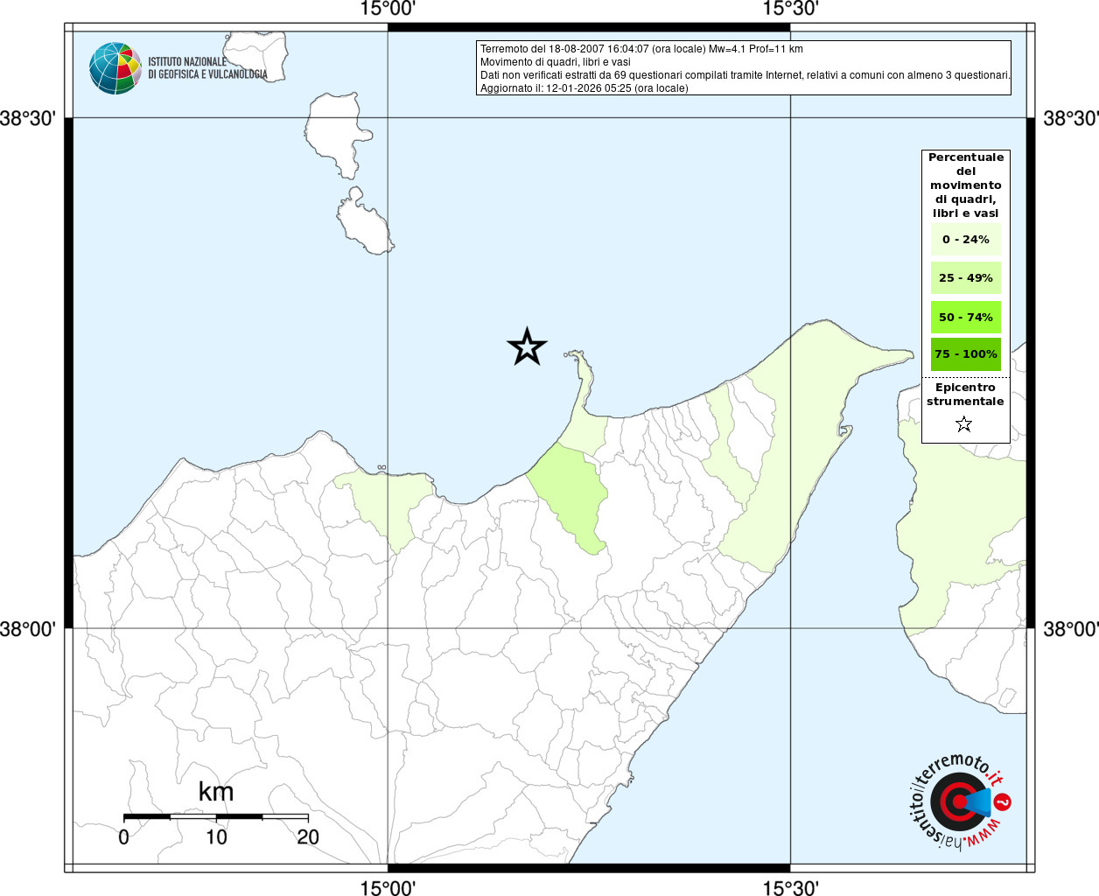Viewport: 1099px width, 896px height.
Task: Click the left 38°00' latitude label
Action: 28,628
